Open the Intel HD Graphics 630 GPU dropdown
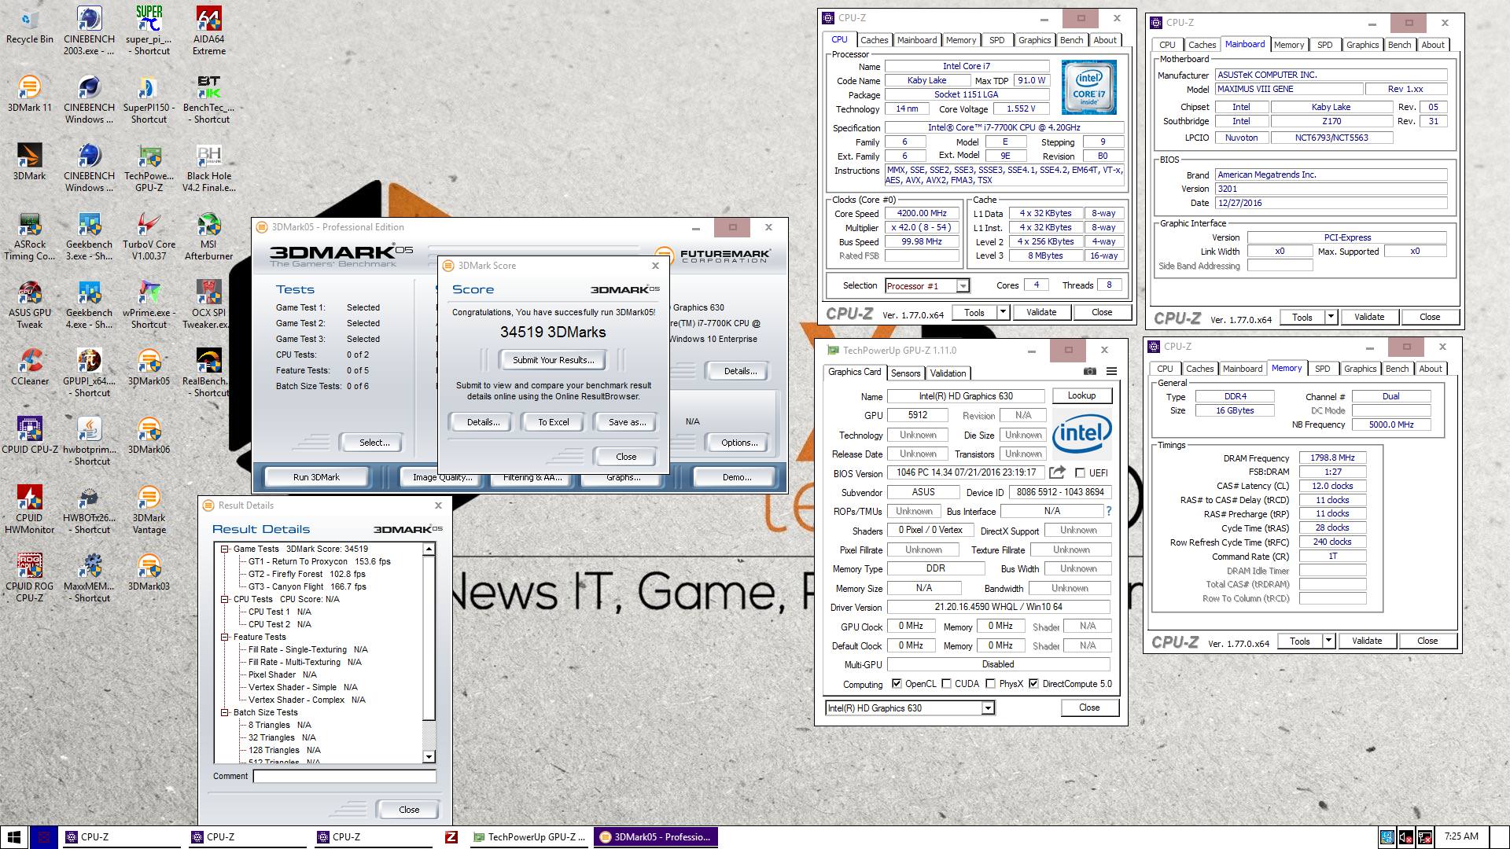The height and width of the screenshot is (849, 1510). [910, 708]
